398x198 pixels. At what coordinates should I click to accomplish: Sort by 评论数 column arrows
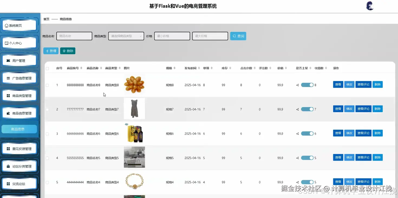pyautogui.click(x=270, y=68)
